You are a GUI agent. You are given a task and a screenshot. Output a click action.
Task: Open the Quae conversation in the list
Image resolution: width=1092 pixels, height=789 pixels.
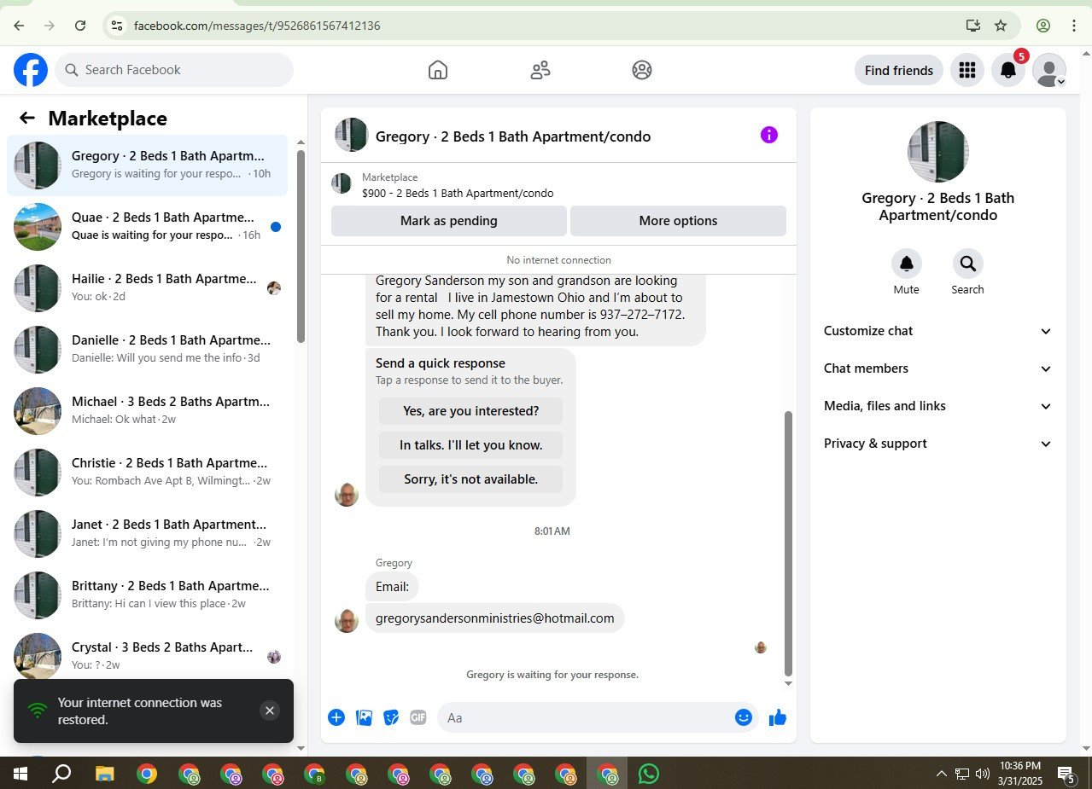pos(147,227)
